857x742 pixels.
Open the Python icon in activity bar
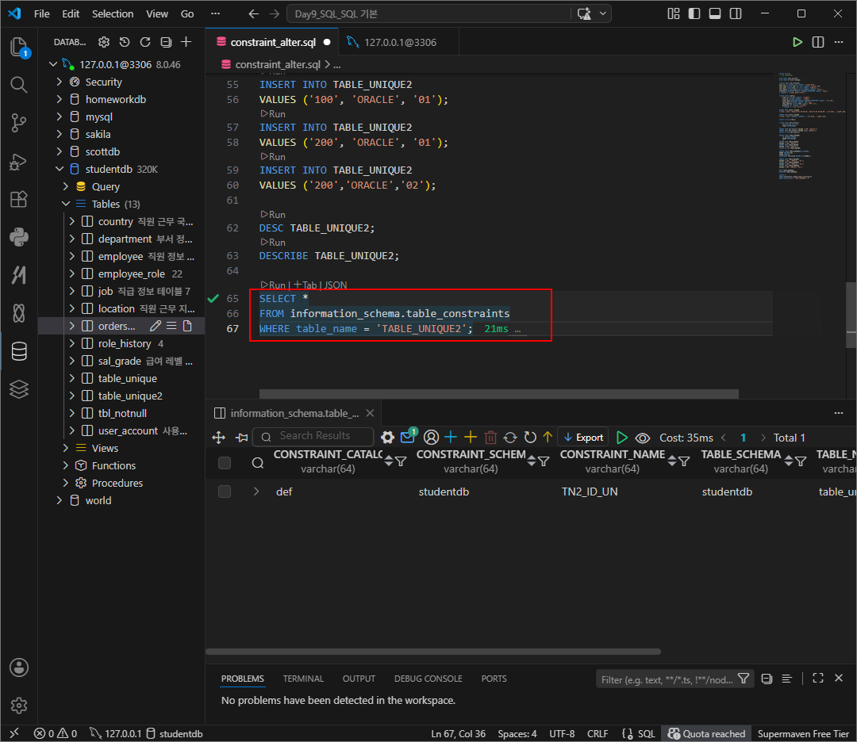(x=18, y=238)
